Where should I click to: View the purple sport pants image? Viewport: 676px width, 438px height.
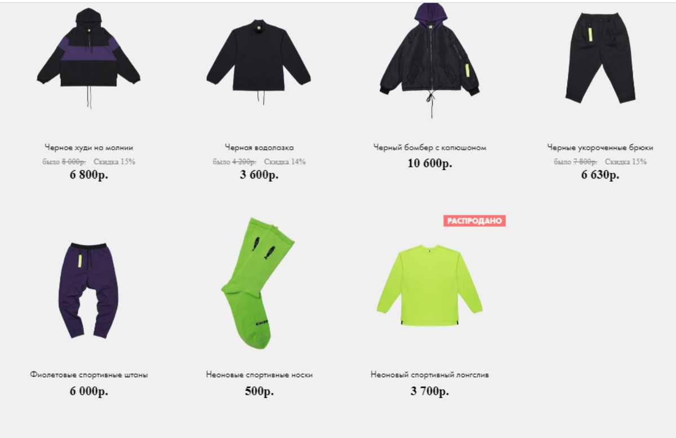point(88,290)
